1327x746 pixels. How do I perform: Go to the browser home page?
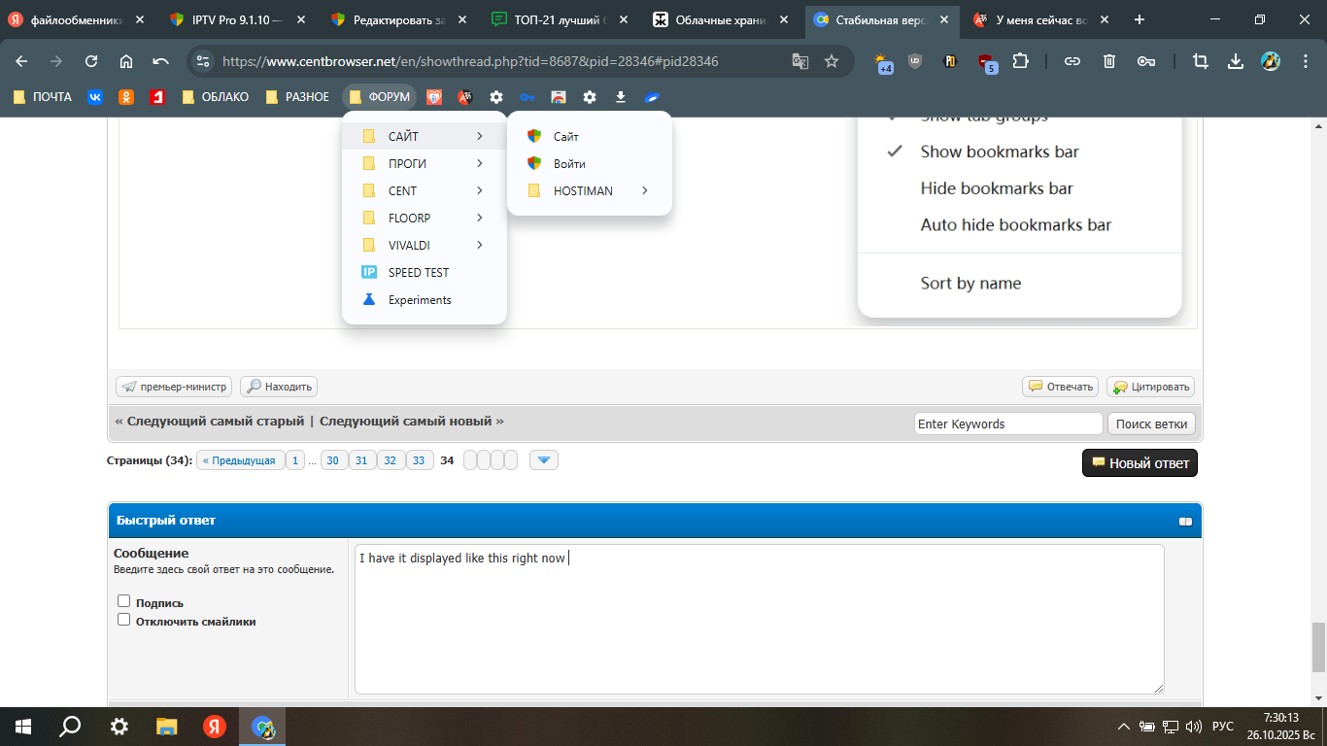[126, 61]
